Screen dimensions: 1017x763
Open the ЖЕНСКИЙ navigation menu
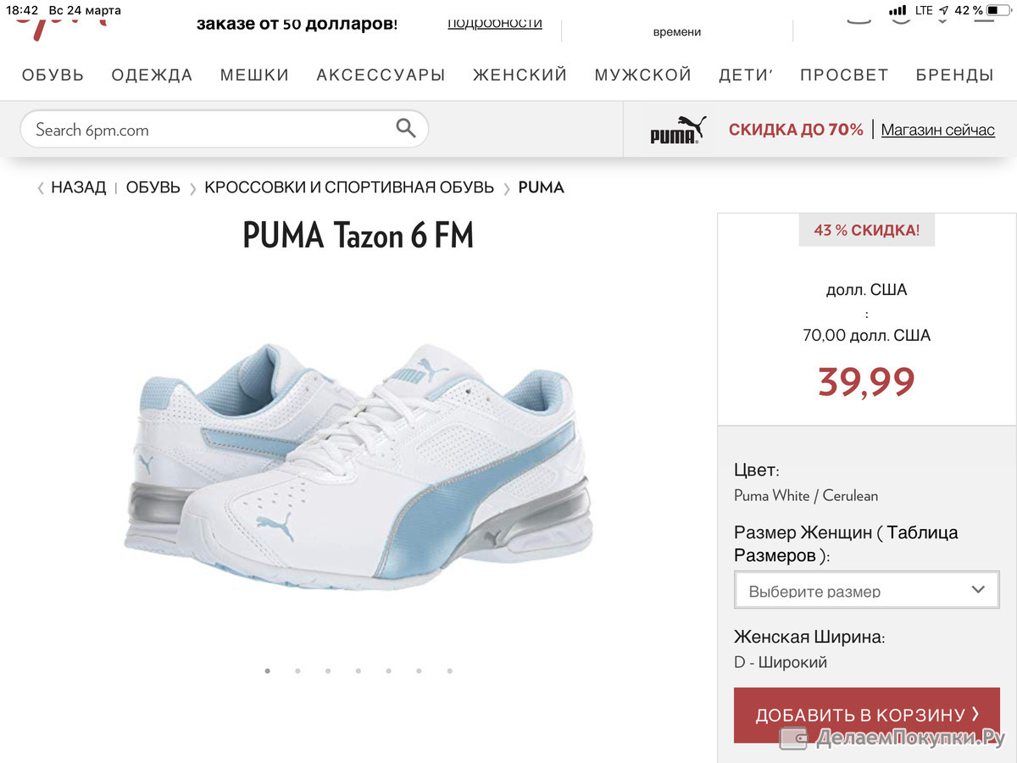click(520, 75)
